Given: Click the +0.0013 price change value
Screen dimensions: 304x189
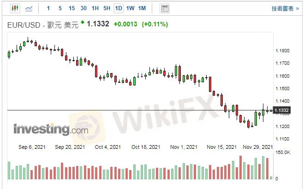Looking at the screenshot, I should coord(125,24).
